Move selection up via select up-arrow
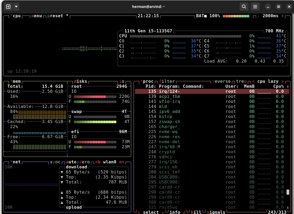The image size is (294, 214). point(139,212)
